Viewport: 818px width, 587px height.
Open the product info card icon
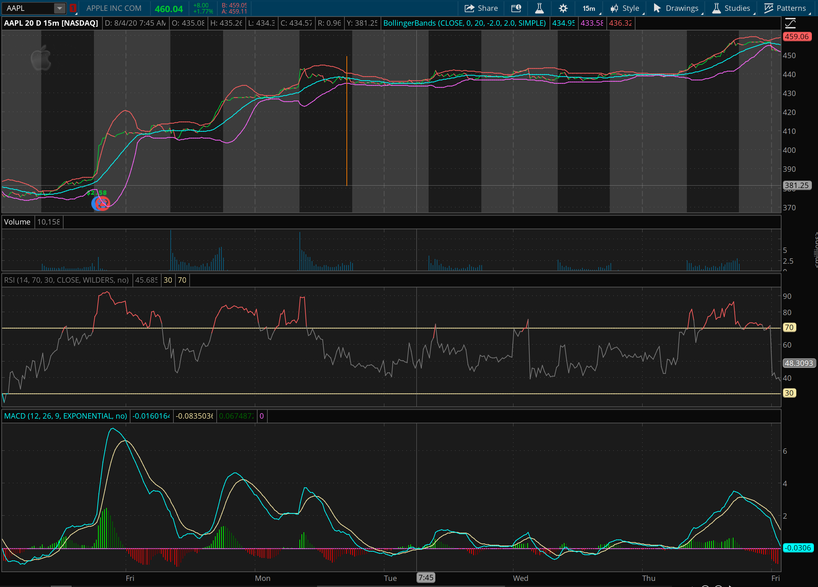(x=516, y=8)
